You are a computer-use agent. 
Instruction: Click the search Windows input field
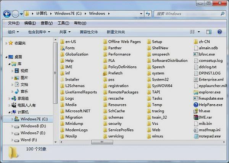click(x=187, y=14)
